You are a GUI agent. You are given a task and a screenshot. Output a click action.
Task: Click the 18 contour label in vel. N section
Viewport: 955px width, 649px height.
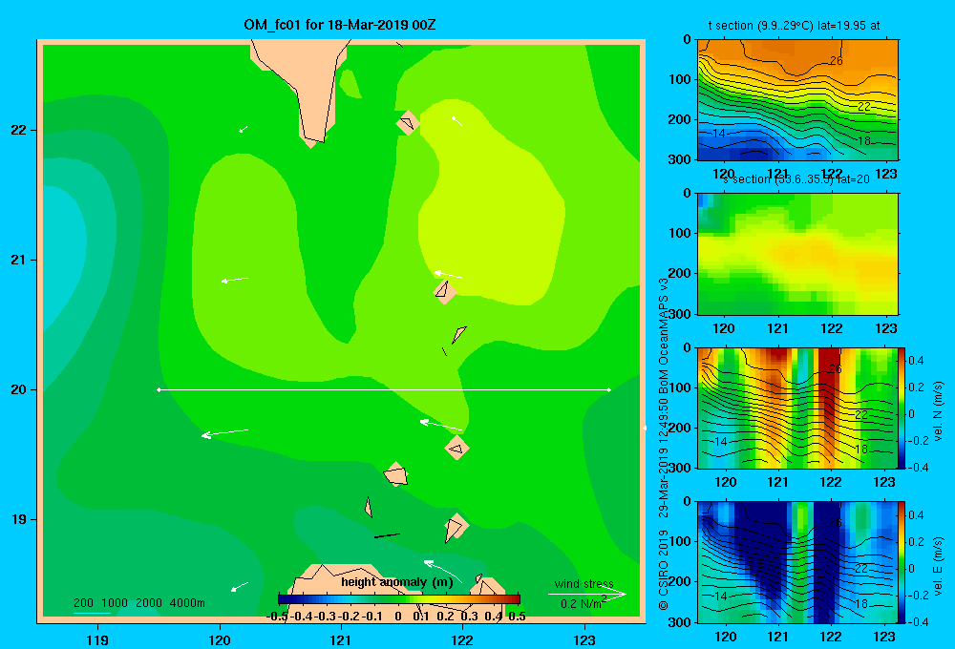coord(861,450)
